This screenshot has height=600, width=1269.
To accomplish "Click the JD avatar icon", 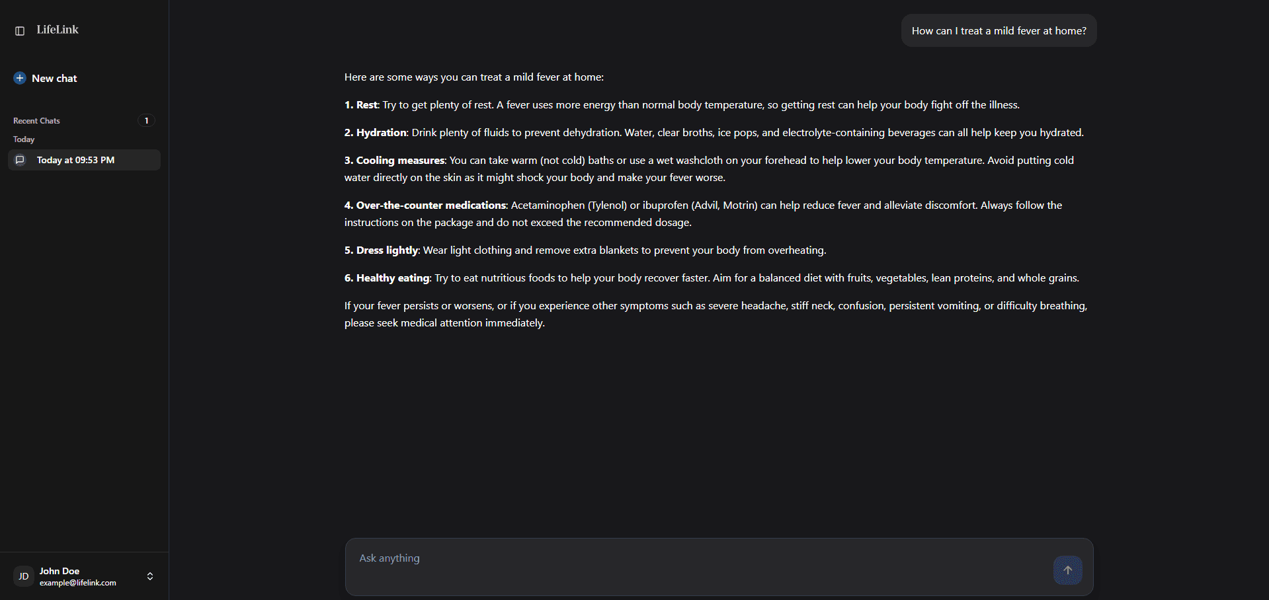I will point(24,576).
